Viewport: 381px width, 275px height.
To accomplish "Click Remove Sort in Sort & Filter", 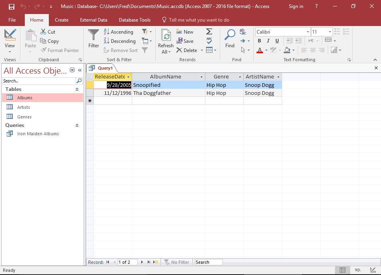I will pyautogui.click(x=120, y=50).
